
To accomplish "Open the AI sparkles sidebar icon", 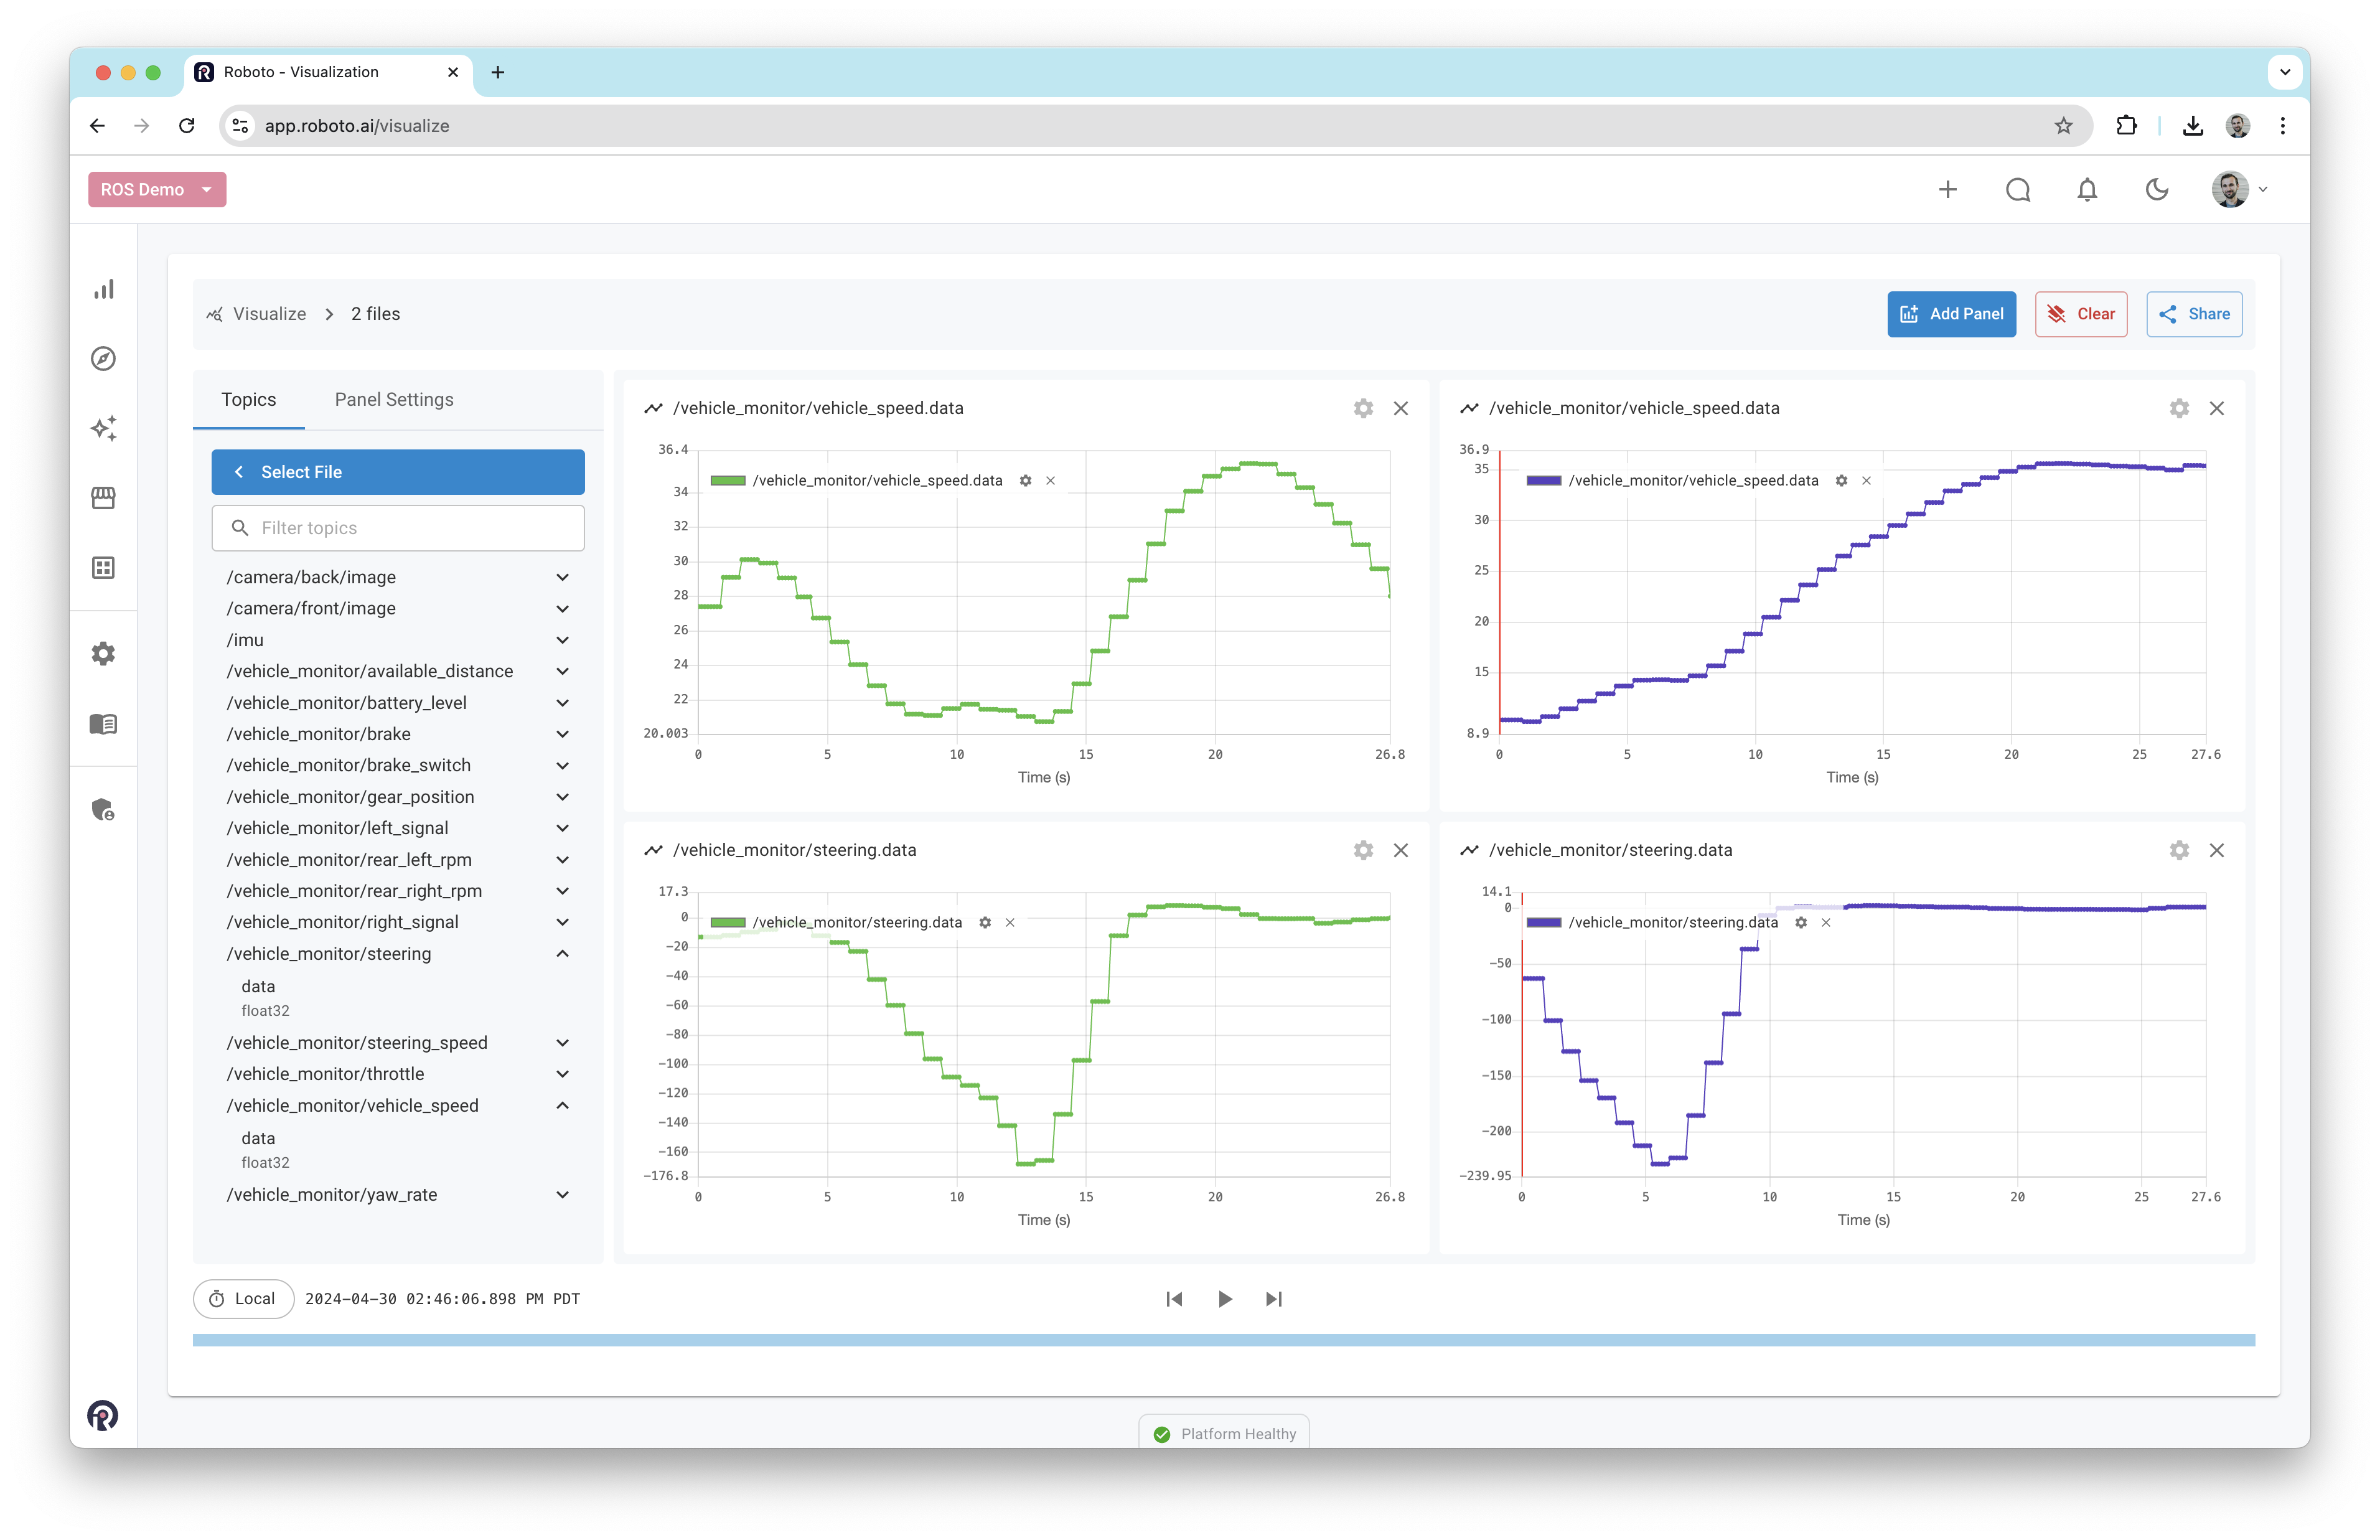I will click(x=104, y=428).
